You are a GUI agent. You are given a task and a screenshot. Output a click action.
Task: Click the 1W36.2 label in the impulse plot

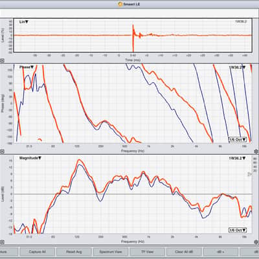pyautogui.click(x=241, y=21)
